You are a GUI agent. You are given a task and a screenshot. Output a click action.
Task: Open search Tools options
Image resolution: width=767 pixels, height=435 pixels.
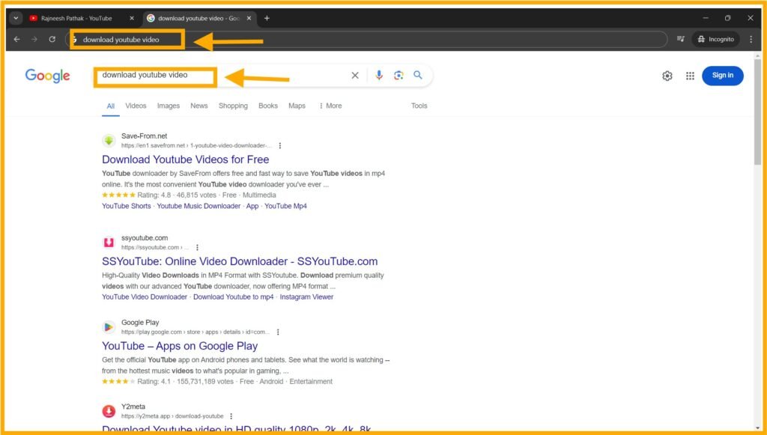(x=419, y=106)
